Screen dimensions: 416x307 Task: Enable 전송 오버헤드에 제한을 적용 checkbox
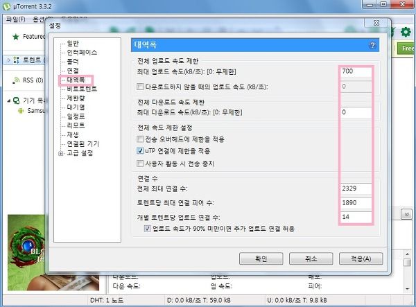[x=140, y=139]
